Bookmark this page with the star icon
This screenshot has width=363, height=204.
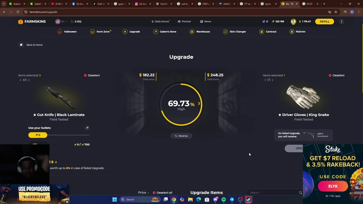coord(336,12)
